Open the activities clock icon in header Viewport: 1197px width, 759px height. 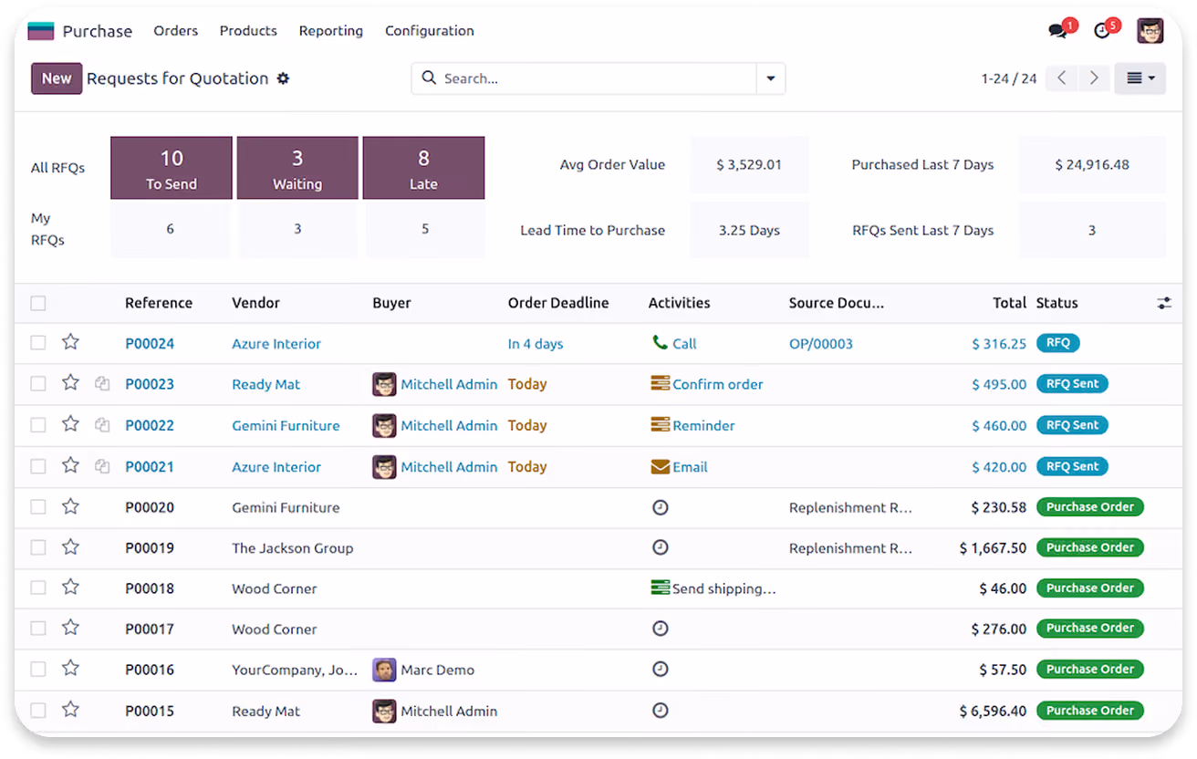tap(1102, 31)
